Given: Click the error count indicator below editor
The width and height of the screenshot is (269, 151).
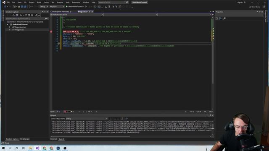Looking at the screenshot, I should click(x=66, y=112).
